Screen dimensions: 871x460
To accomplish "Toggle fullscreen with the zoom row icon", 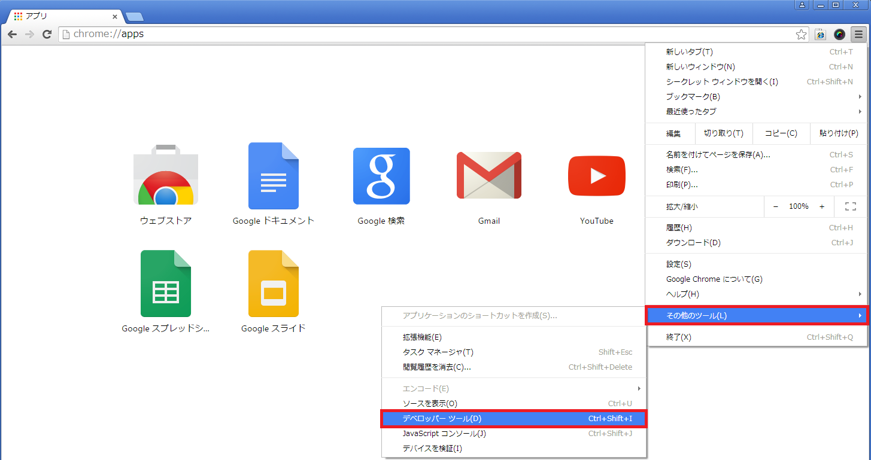I will coord(850,206).
